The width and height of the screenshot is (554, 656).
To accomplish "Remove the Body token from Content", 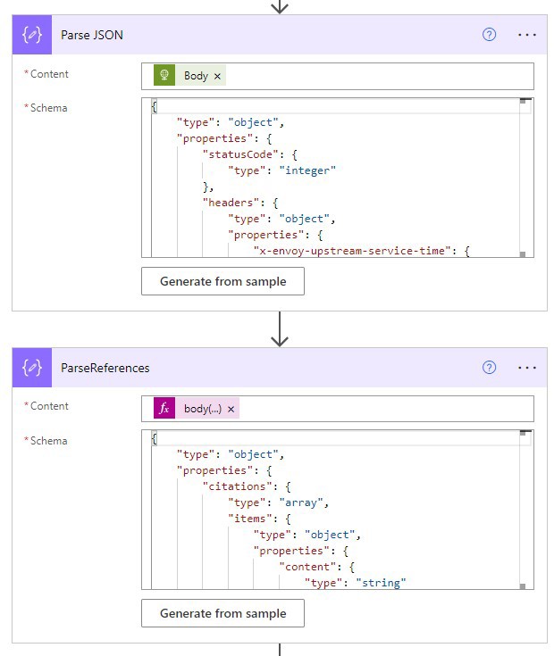I will [x=217, y=76].
